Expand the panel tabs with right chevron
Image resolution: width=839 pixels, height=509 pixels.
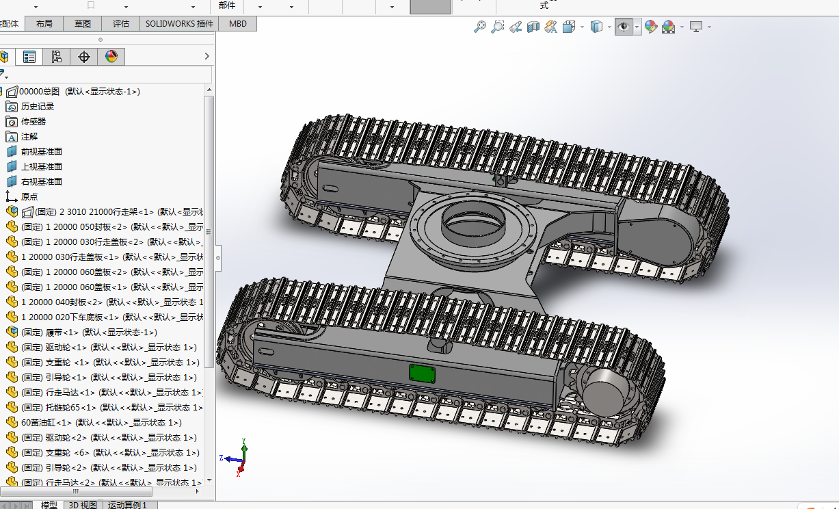[x=207, y=57]
